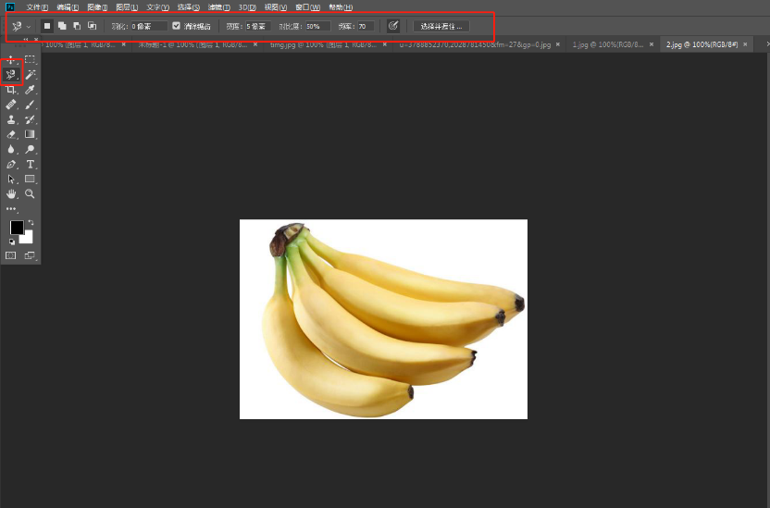This screenshot has height=508, width=770.
Task: Select the Clone Stamp tool
Action: tap(11, 119)
